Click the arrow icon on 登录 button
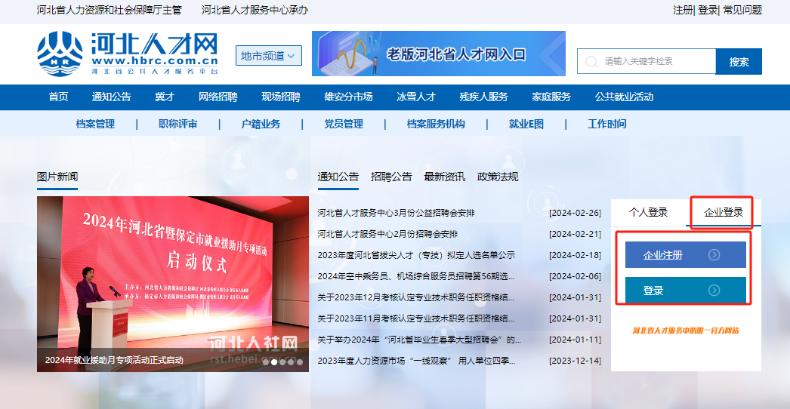Screen dimensions: 790x409 pos(714,291)
